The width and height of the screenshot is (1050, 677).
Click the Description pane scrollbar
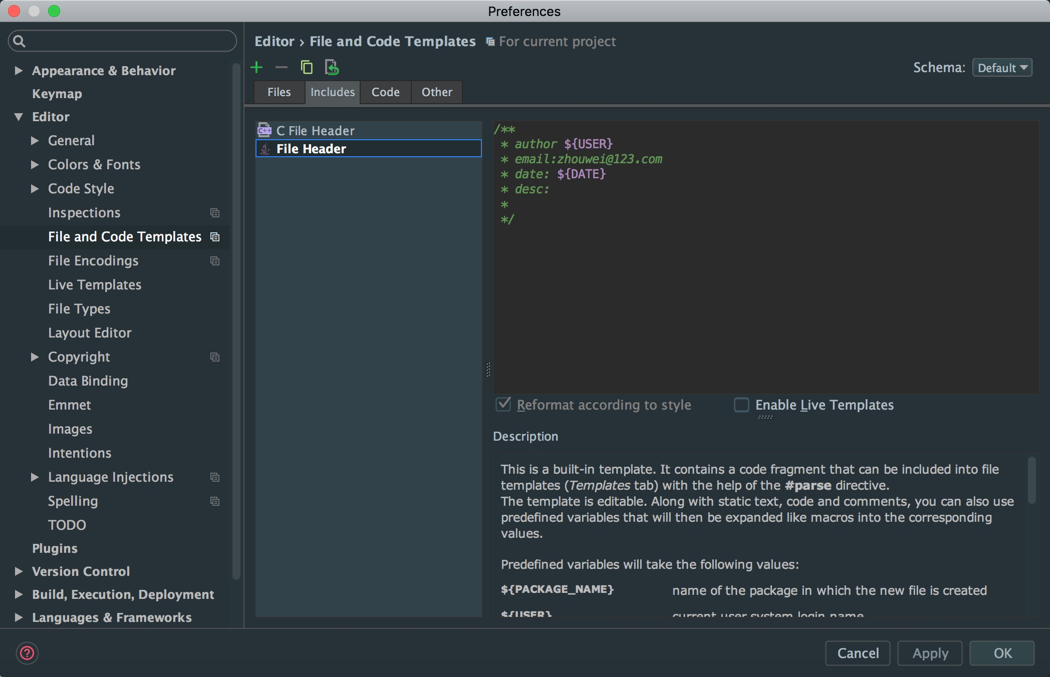click(1031, 480)
